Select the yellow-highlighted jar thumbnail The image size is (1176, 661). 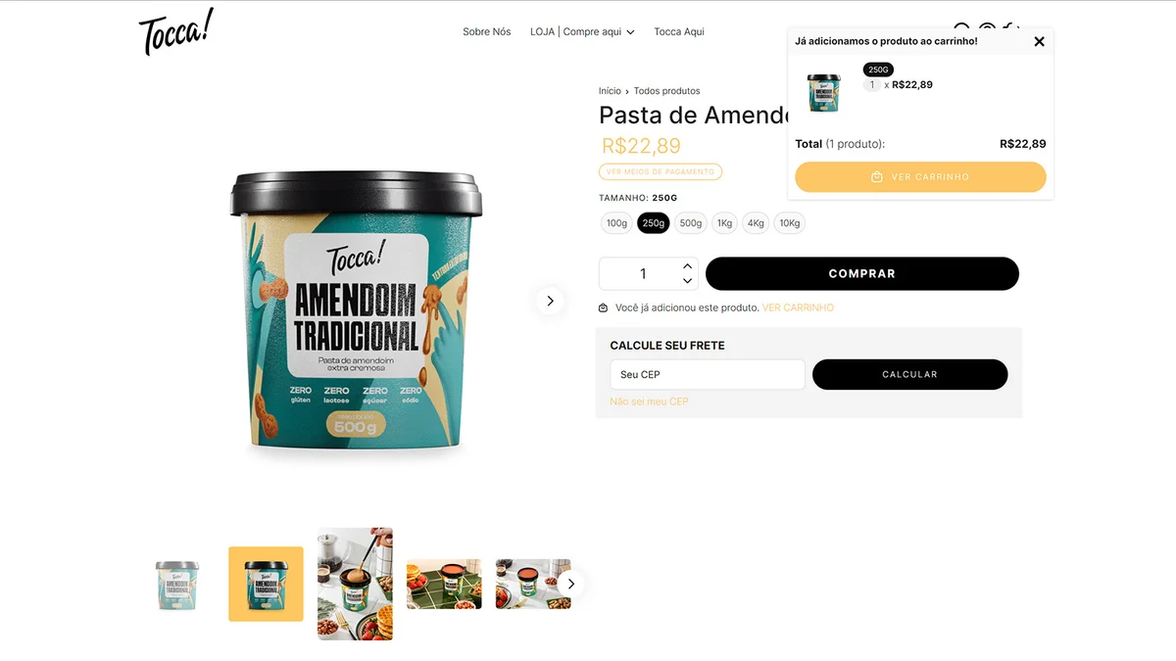pos(266,584)
